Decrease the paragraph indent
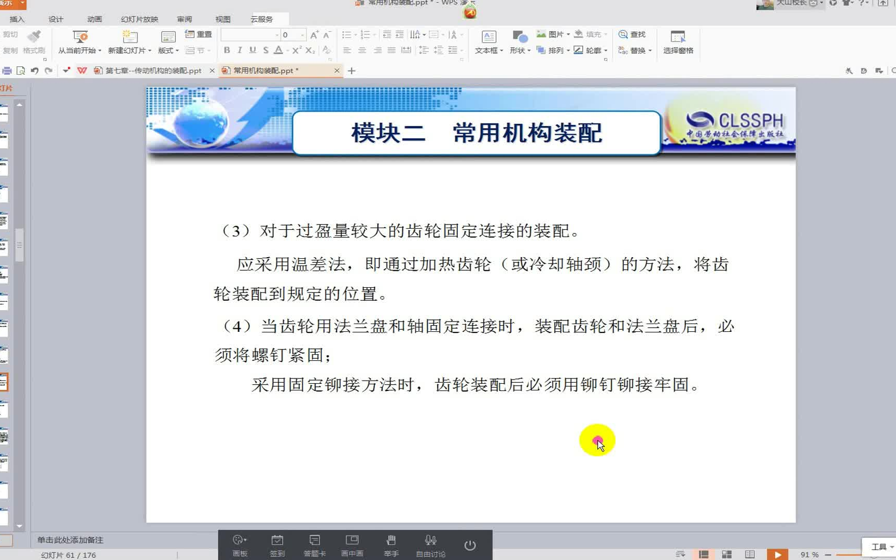This screenshot has width=896, height=560. coord(387,35)
